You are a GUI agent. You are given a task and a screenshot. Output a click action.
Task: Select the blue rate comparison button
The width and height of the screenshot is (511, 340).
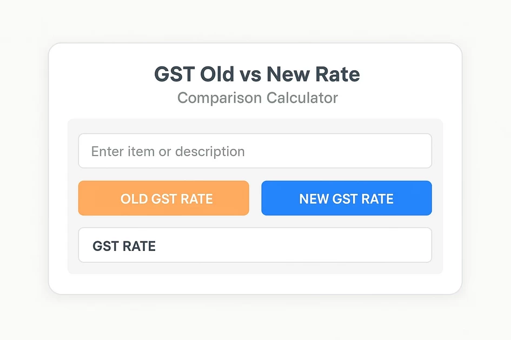(x=347, y=198)
